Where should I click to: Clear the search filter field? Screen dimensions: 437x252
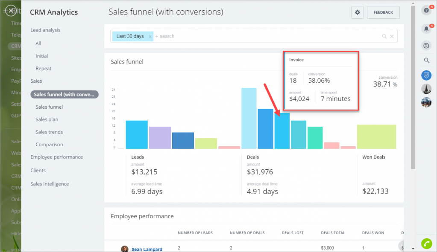click(392, 37)
